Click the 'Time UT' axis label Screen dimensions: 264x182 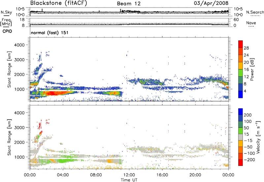point(129,180)
